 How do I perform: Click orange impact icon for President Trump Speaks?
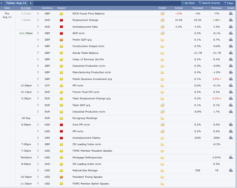pyautogui.click(x=61, y=177)
